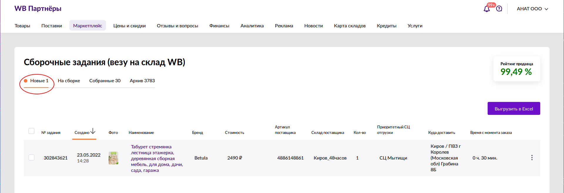
Task: Switch to the Новые 1 tab
Action: click(36, 81)
